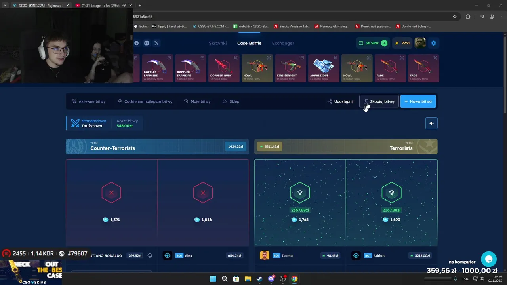Click the case icon on Fire Serpent card
The height and width of the screenshot is (285, 507).
(302, 58)
